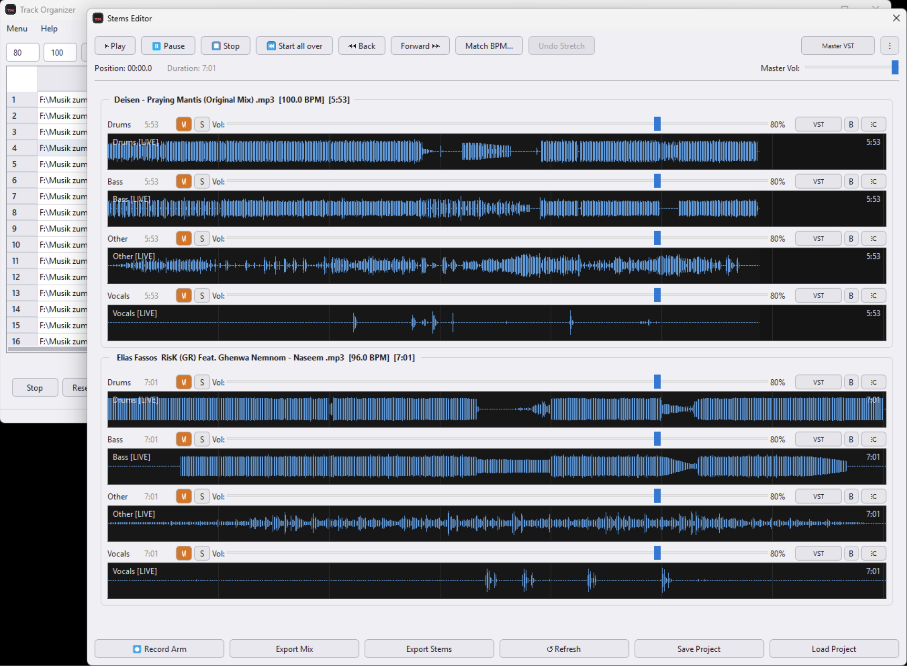
Task: Solo the Praying Mantis Drums stem
Action: [x=202, y=125]
